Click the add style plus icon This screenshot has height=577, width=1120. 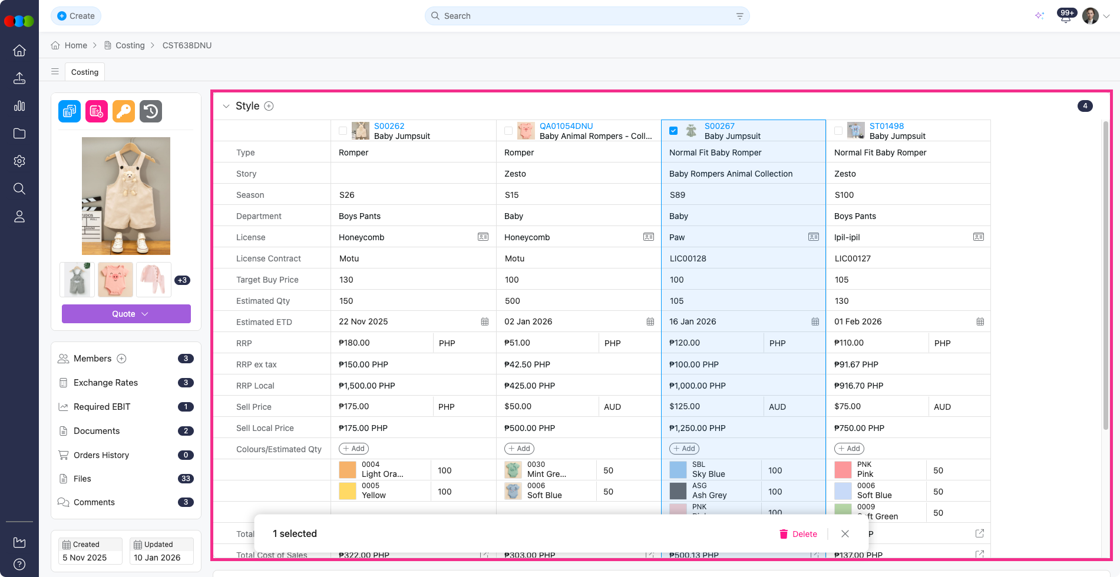[x=269, y=106]
